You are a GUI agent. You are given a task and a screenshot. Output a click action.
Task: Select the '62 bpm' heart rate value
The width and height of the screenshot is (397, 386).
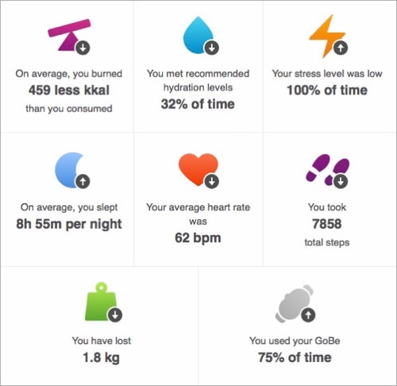(198, 238)
